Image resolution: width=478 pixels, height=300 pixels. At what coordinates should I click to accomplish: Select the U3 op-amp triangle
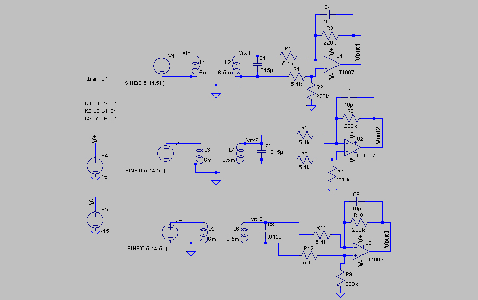(x=361, y=252)
